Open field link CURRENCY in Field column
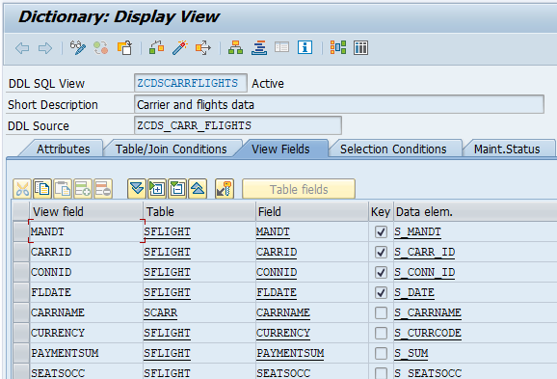 click(283, 333)
